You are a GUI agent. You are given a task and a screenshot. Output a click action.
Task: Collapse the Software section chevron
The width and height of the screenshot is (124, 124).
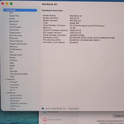pos(5,93)
